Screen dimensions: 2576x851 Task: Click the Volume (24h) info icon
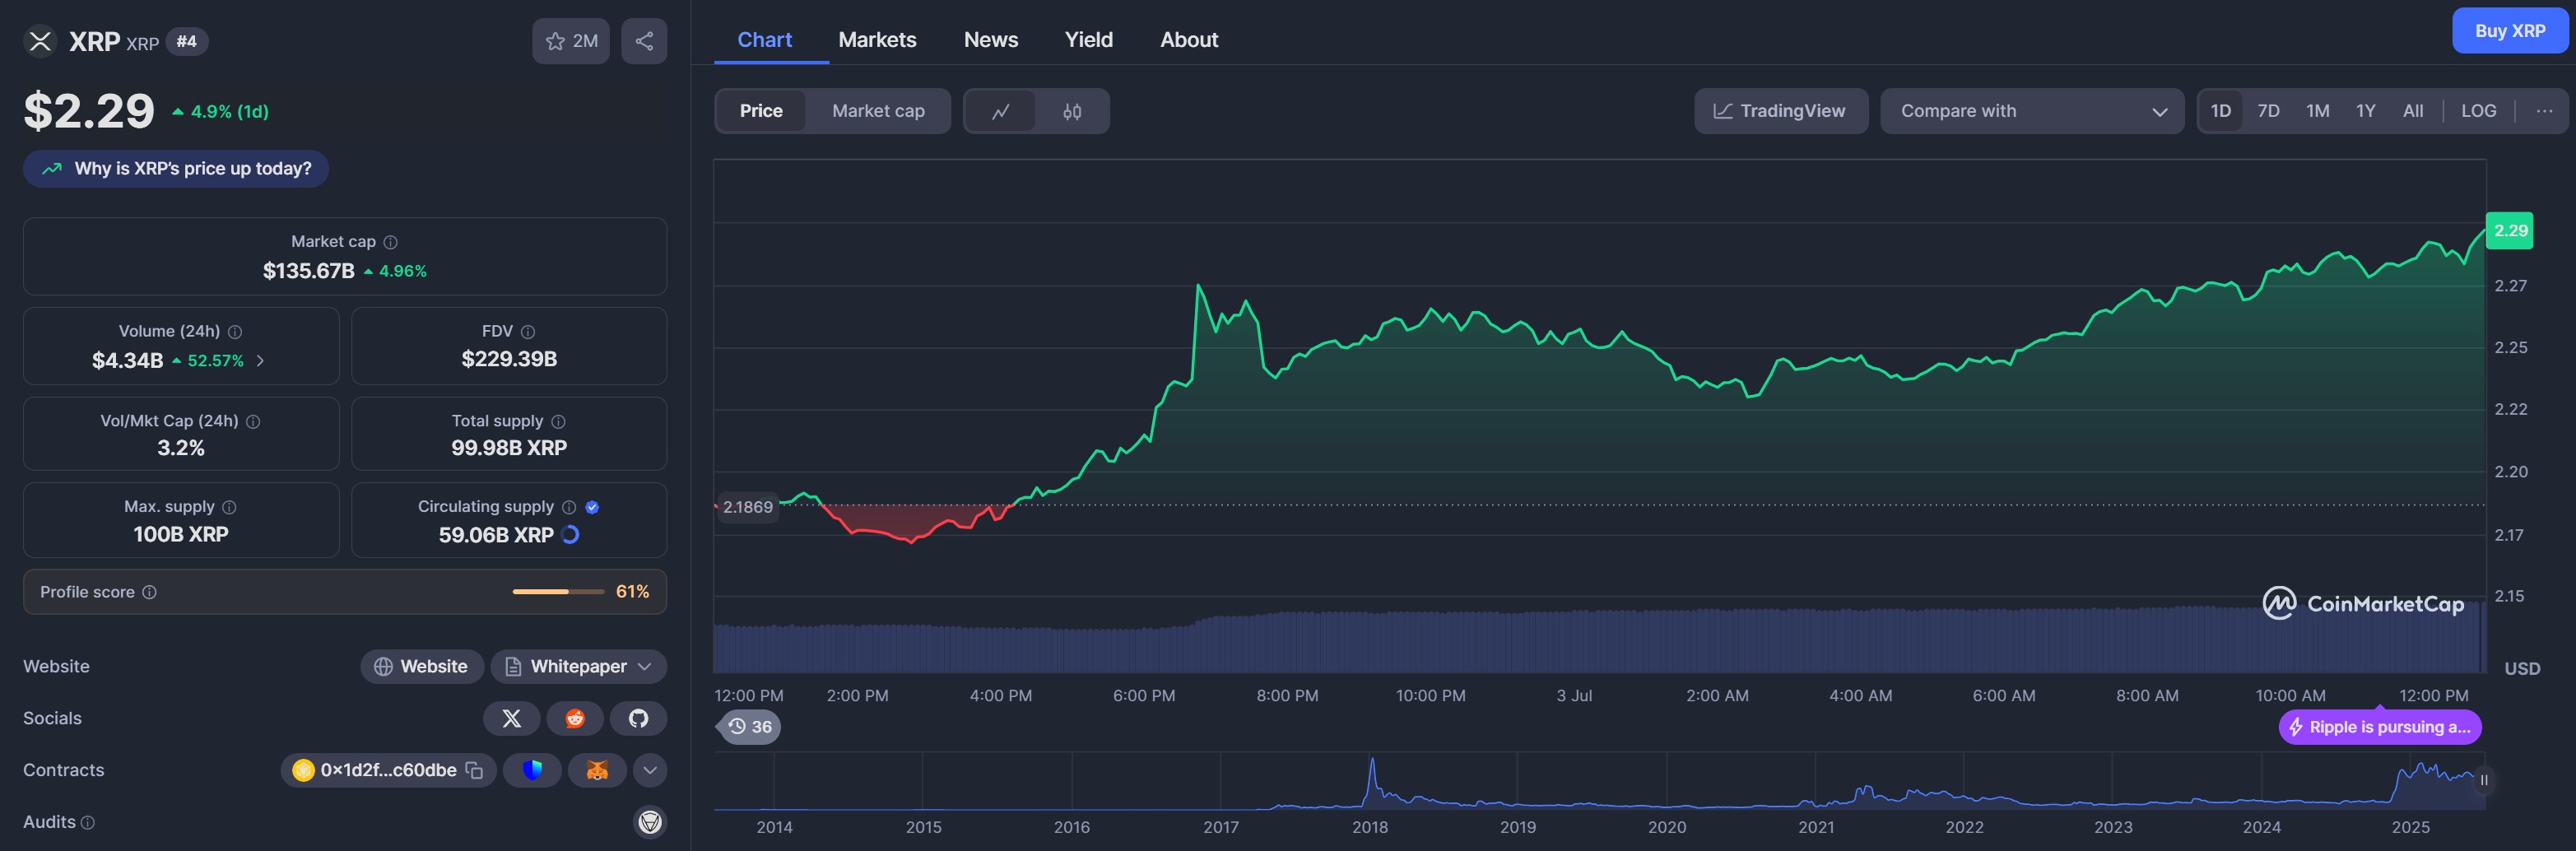click(x=235, y=332)
